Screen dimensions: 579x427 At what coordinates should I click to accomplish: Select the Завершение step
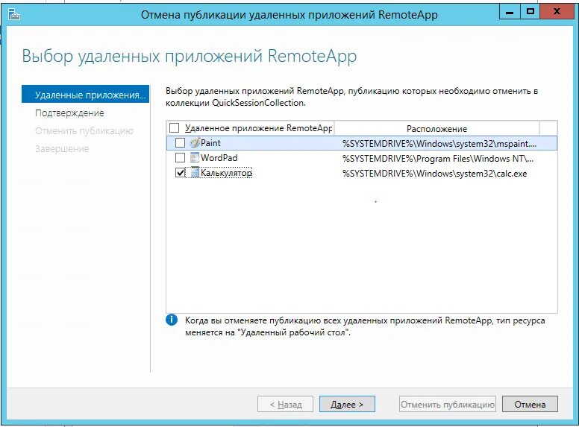pos(62,148)
